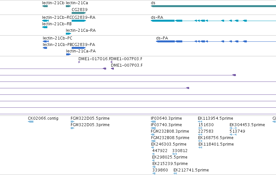Click the lectin-21Ca-PA protein glyph
Screen dimensions: 276x175
[68, 54]
